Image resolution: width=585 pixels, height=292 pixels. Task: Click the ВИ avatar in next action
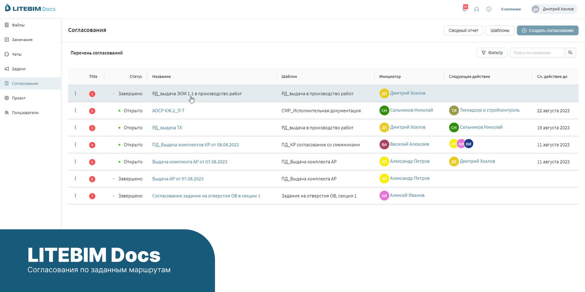(469, 144)
